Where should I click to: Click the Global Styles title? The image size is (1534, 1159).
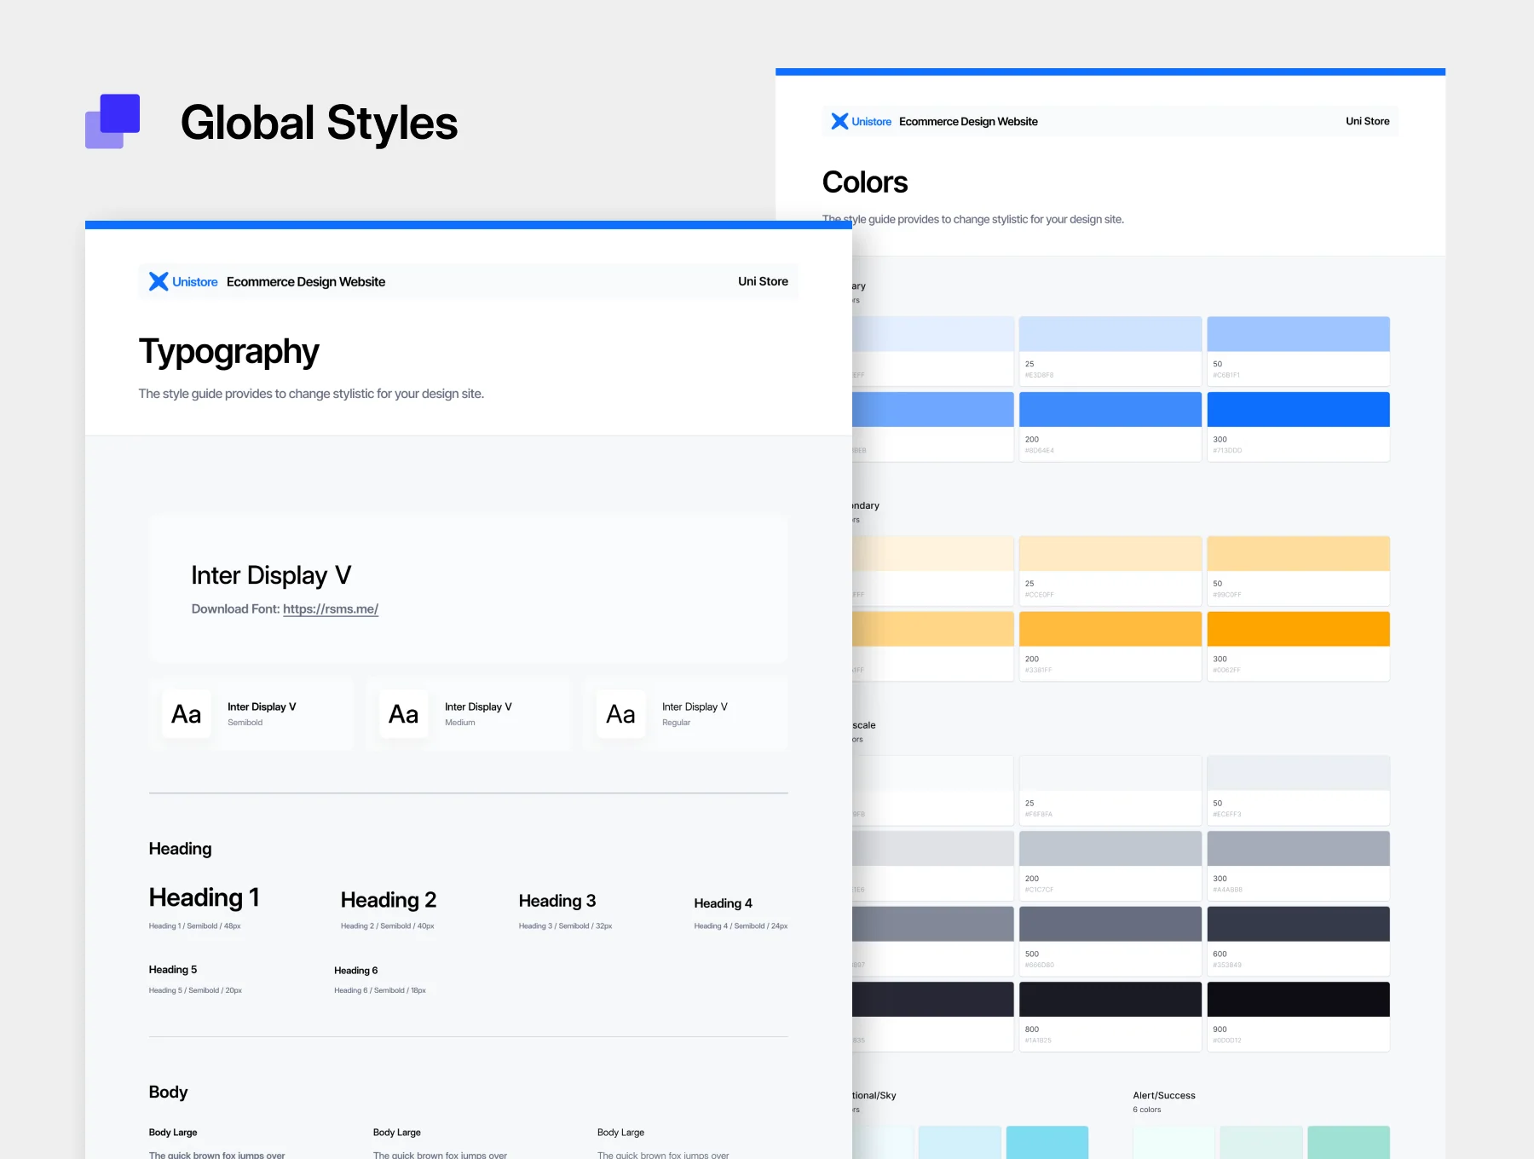pos(320,123)
